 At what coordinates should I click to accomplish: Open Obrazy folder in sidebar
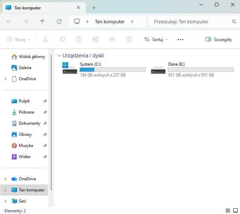[22, 134]
